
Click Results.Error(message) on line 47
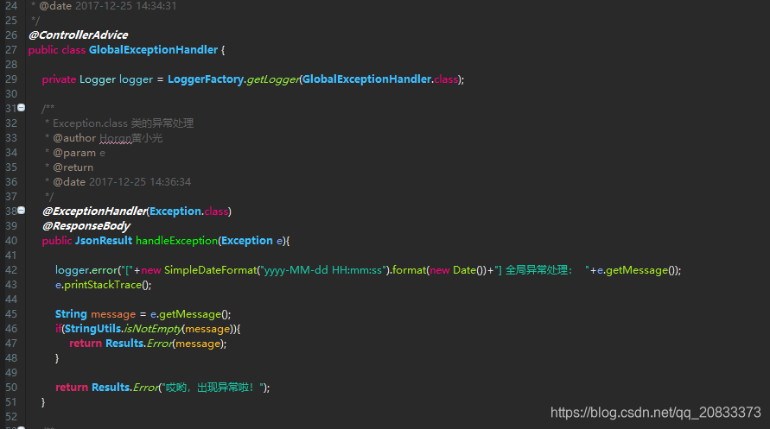[x=166, y=344]
